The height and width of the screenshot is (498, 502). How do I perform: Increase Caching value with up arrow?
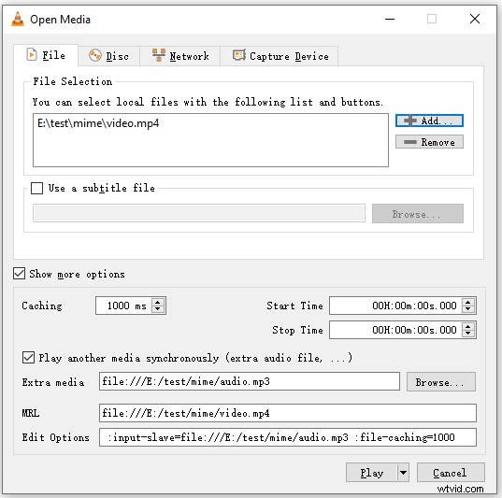coord(157,302)
